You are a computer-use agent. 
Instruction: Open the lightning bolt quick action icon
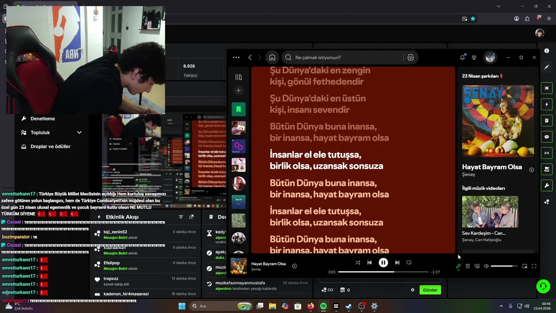[546, 104]
